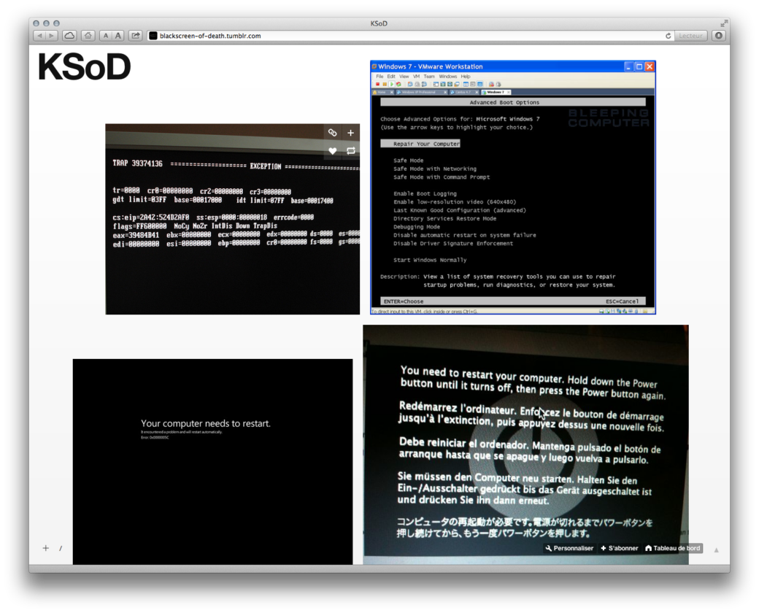
Task: Open the multilingual kernel panic photo
Action: (525, 444)
